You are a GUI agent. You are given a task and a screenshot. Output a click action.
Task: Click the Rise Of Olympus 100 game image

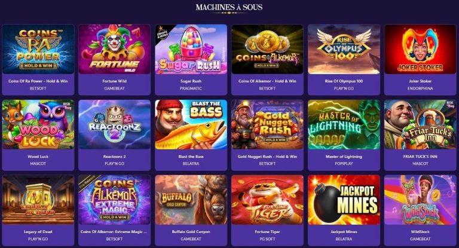344,49
